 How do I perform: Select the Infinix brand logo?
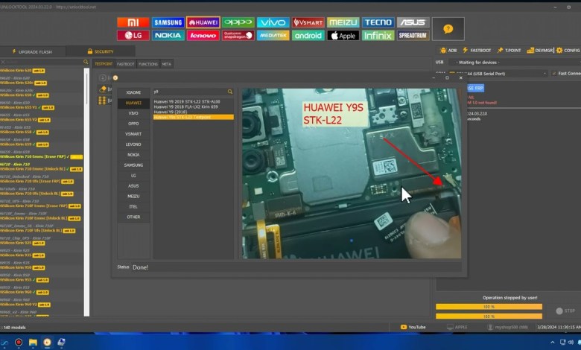coord(378,35)
